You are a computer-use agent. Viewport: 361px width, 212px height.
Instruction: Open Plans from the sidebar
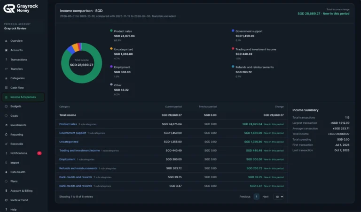point(14,181)
